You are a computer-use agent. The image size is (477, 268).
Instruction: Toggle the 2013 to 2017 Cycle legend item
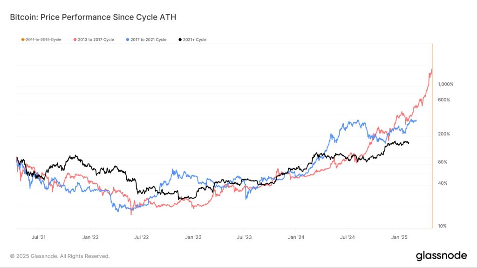pyautogui.click(x=94, y=40)
